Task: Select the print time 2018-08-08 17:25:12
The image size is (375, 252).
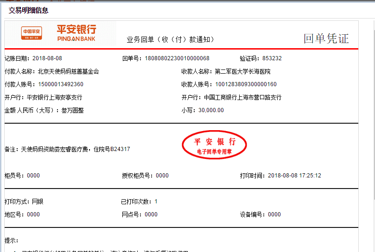Action: coord(294,176)
